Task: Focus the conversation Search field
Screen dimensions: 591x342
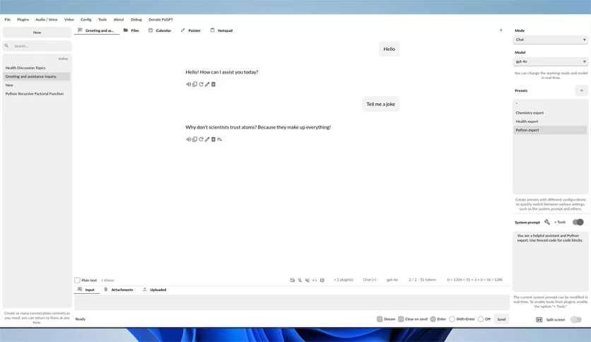Action: pyautogui.click(x=37, y=46)
